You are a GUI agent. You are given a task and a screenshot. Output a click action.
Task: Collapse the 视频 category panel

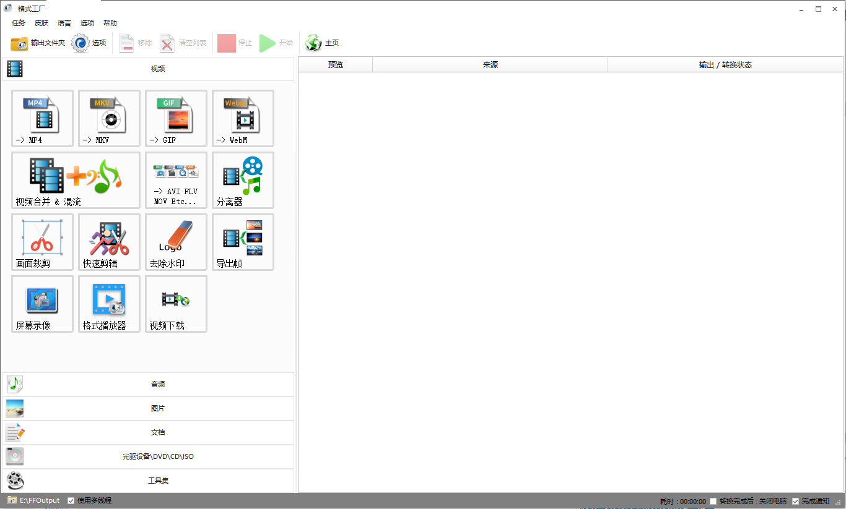(148, 69)
